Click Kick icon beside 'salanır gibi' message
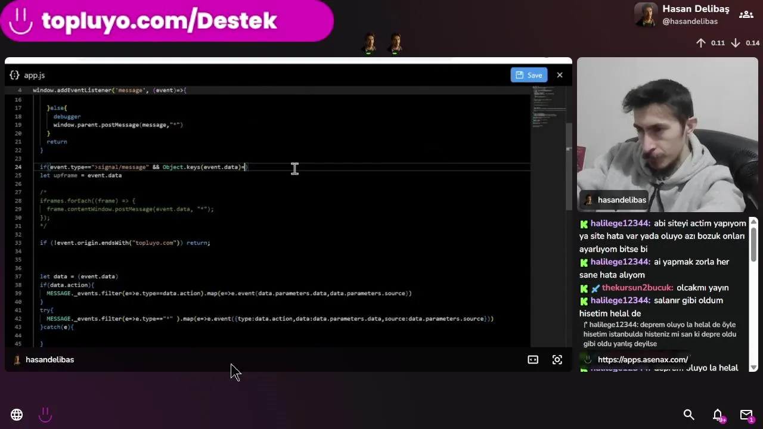 [584, 301]
